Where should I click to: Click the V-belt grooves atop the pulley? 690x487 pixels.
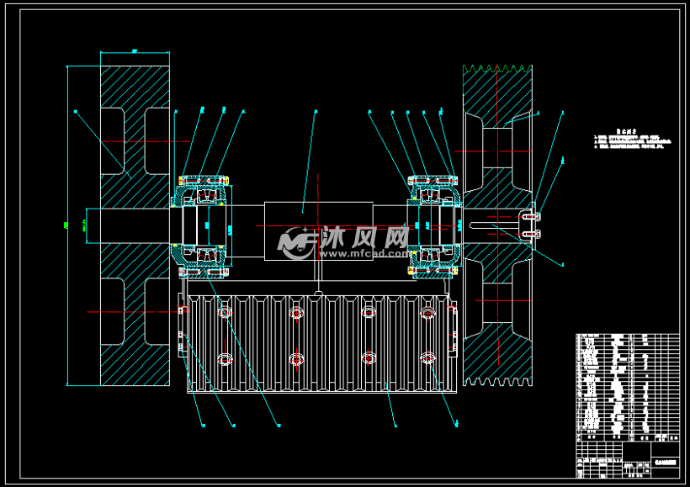pos(496,68)
